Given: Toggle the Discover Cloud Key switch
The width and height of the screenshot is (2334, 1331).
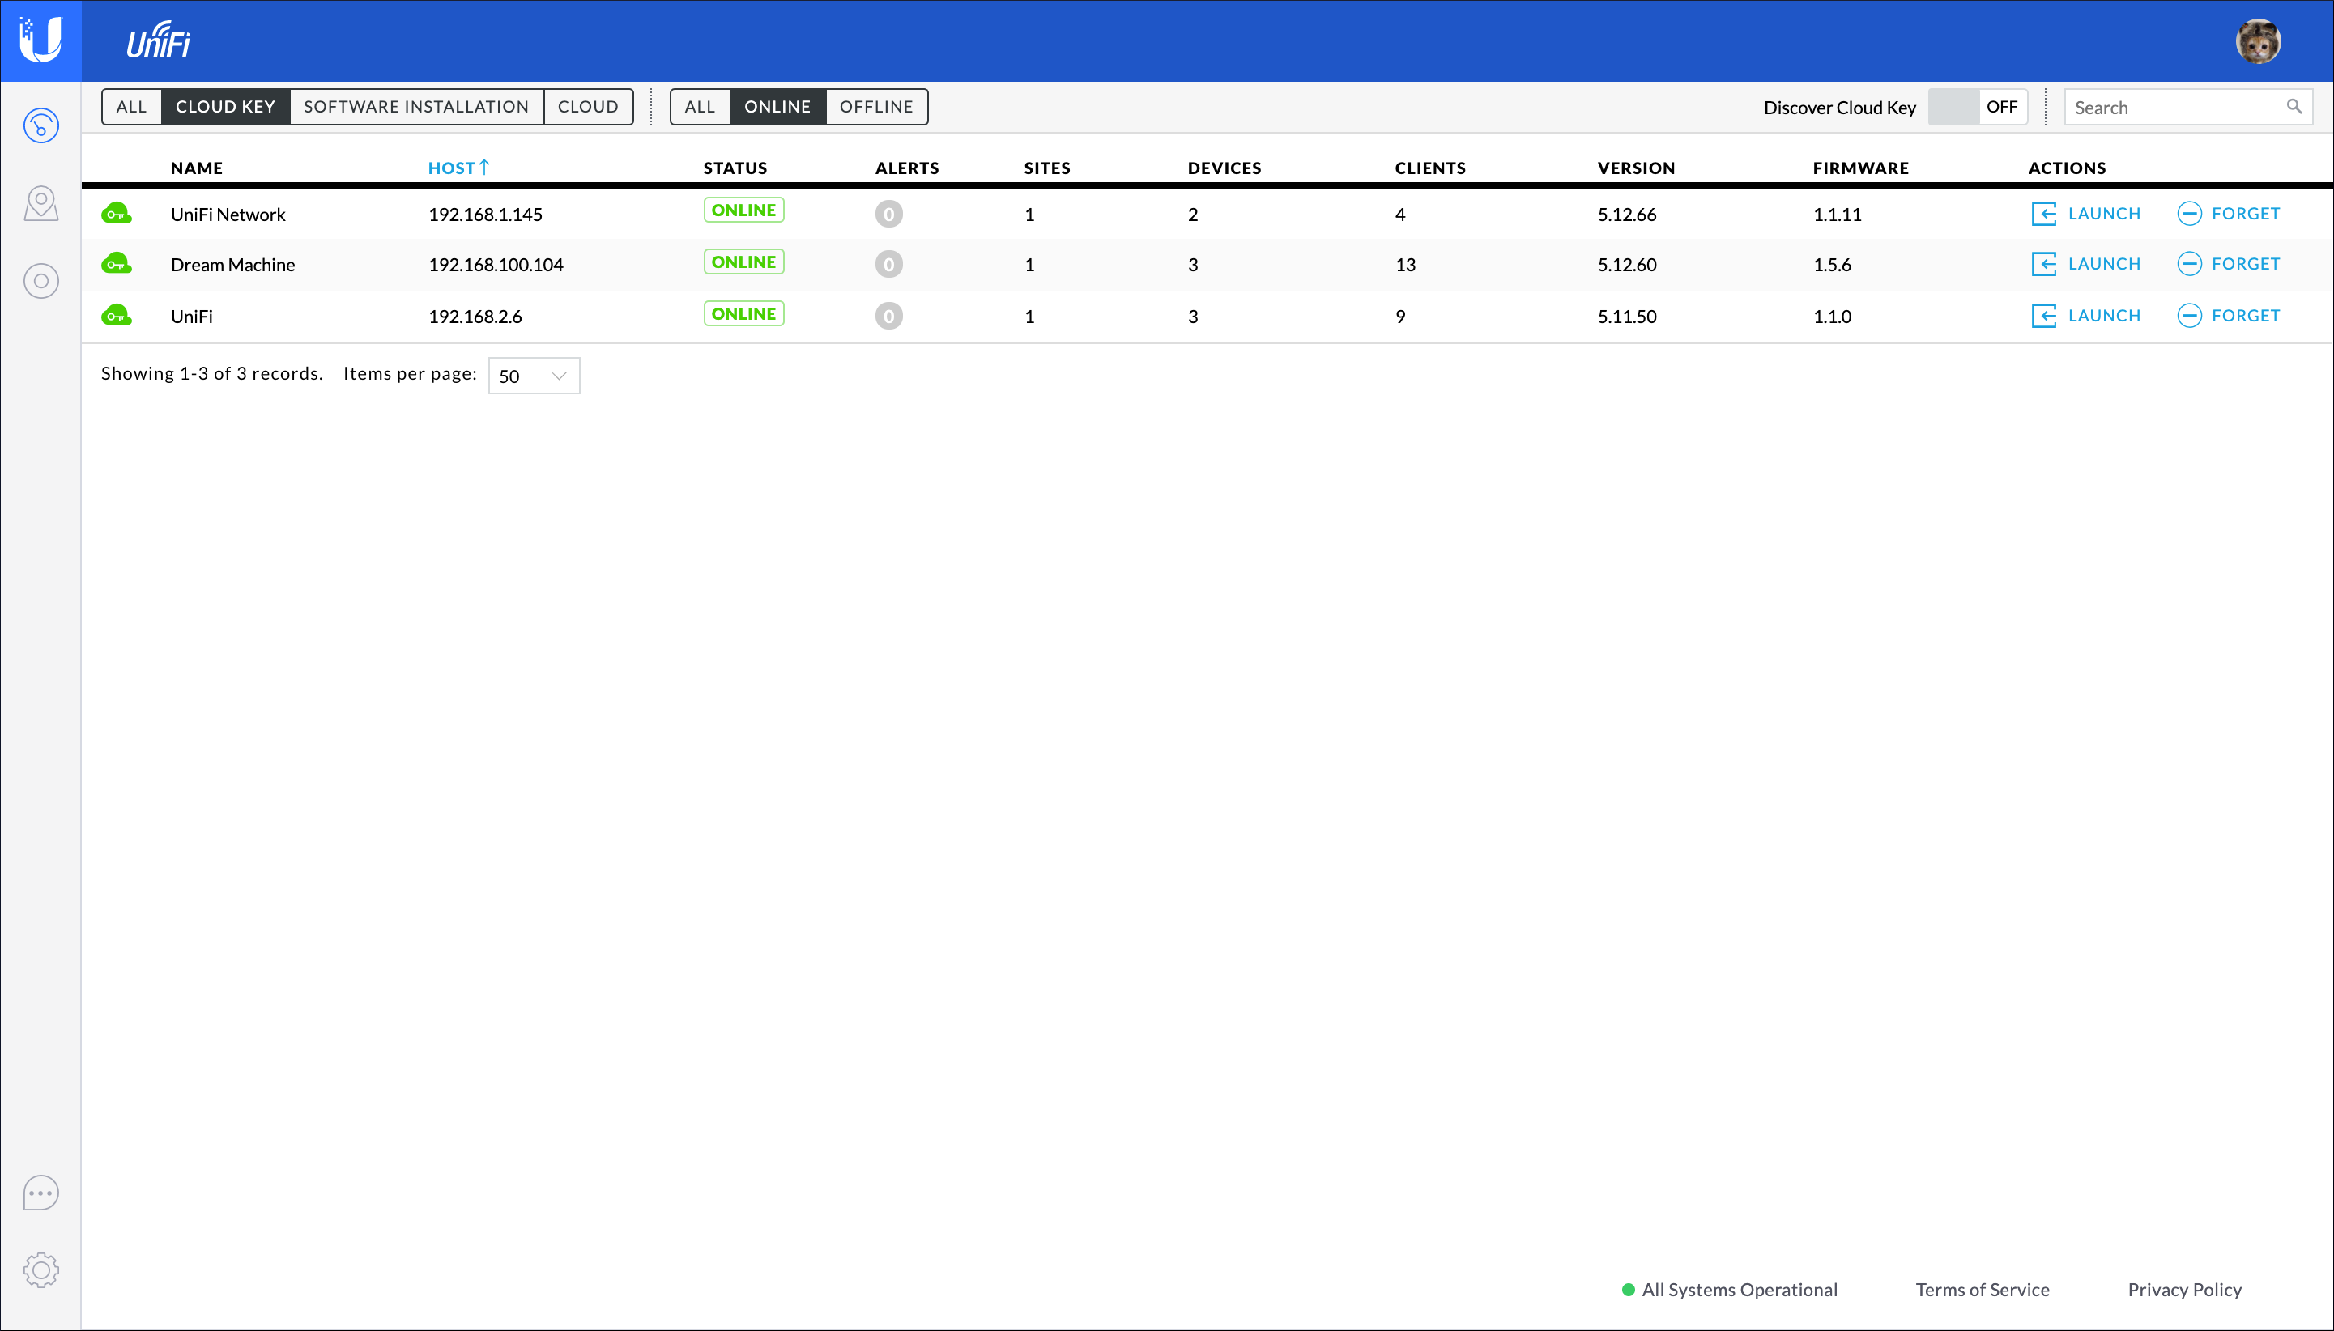Looking at the screenshot, I should [x=1978, y=107].
